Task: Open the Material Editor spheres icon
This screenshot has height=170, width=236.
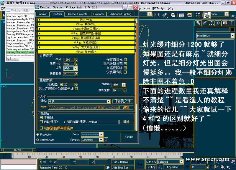Action: pyautogui.click(x=198, y=15)
